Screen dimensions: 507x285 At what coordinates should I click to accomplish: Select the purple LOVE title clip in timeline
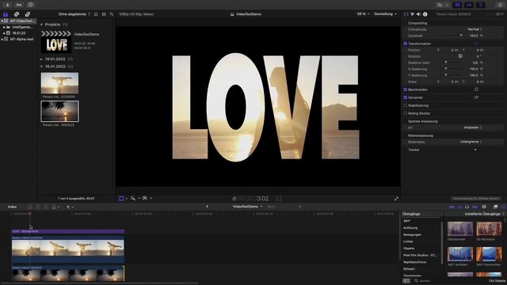(68, 231)
